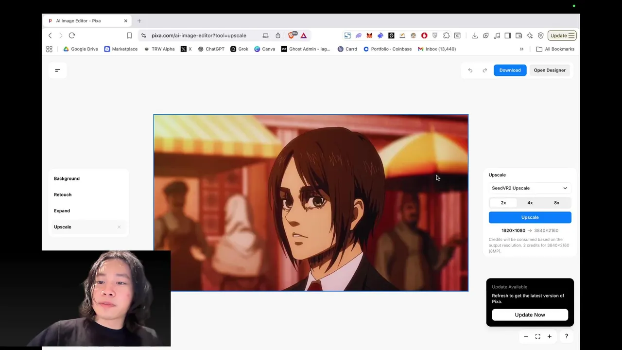
Task: Fit canvas to screen icon
Action: point(538,336)
